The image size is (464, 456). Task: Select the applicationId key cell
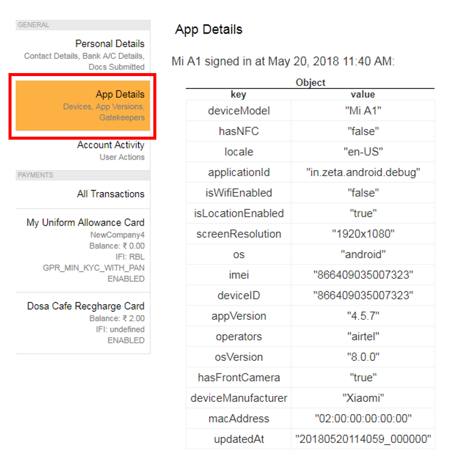coord(239,172)
